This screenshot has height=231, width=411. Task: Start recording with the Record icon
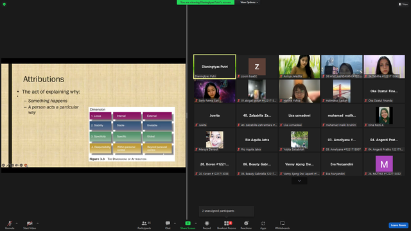[207, 223]
